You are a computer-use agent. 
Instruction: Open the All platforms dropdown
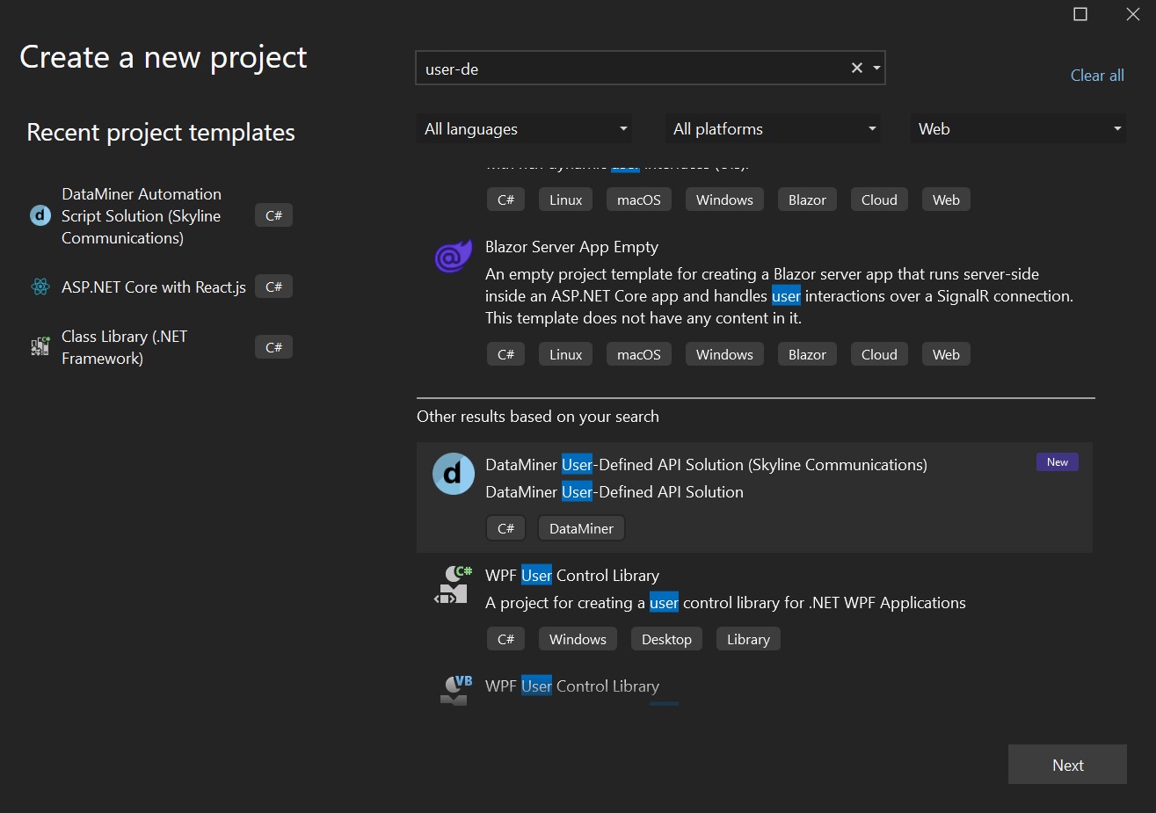pos(774,129)
